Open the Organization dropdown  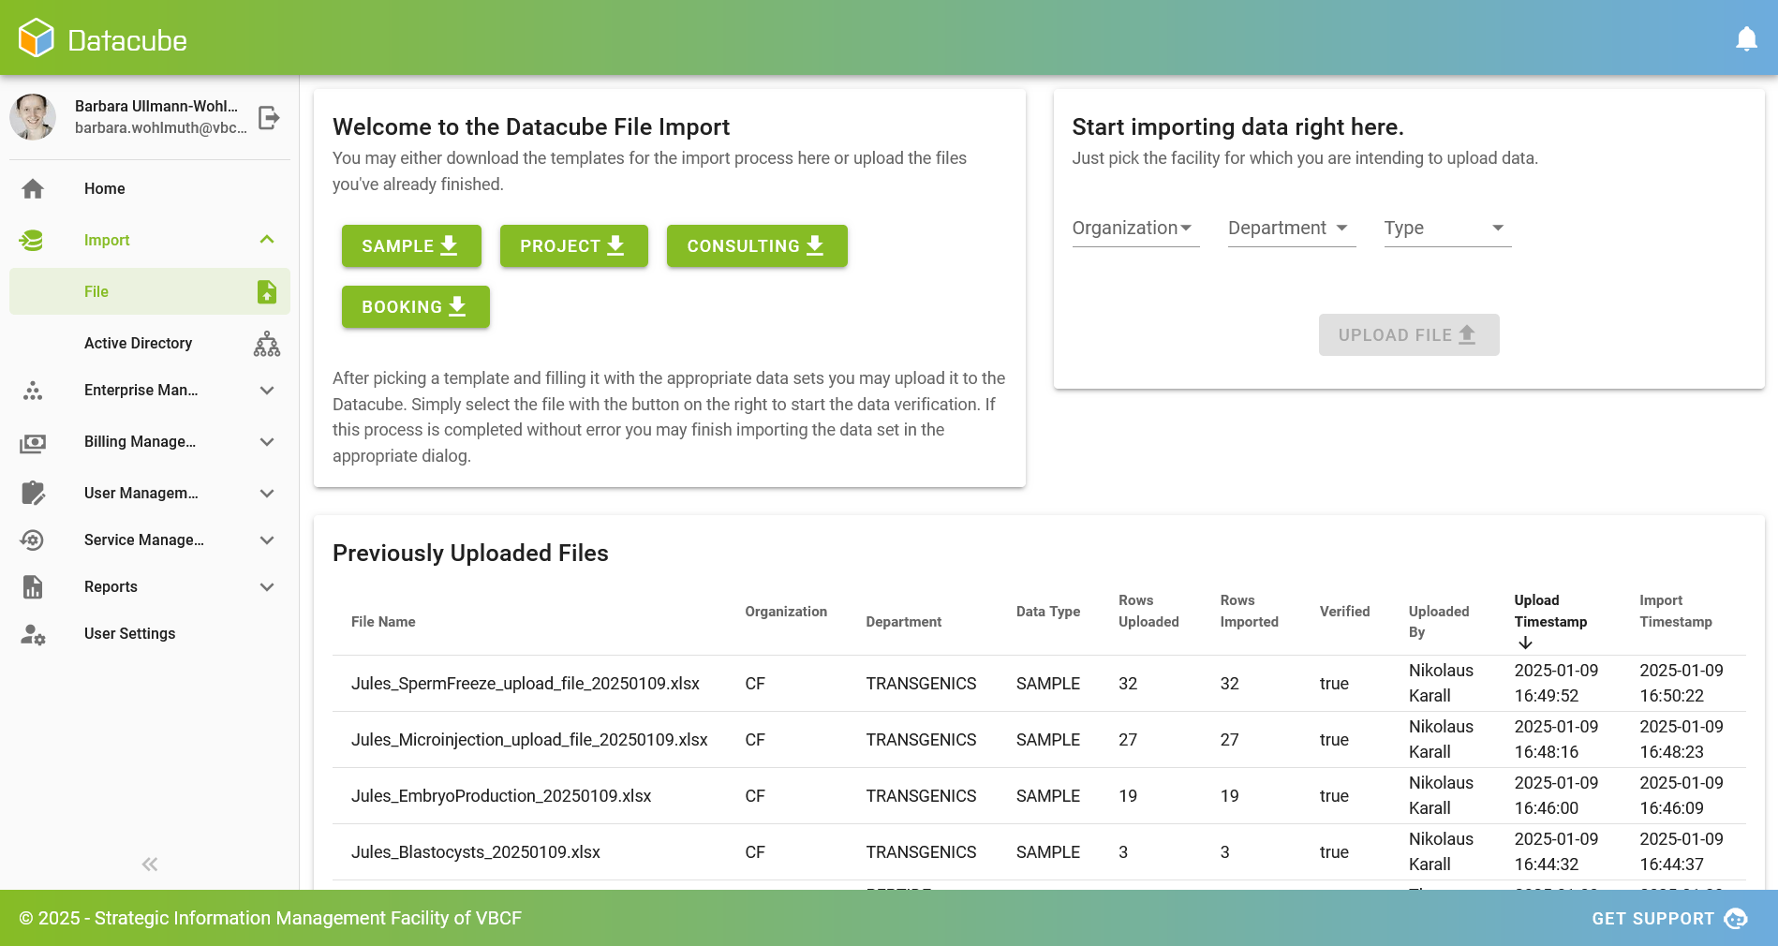(x=1134, y=228)
